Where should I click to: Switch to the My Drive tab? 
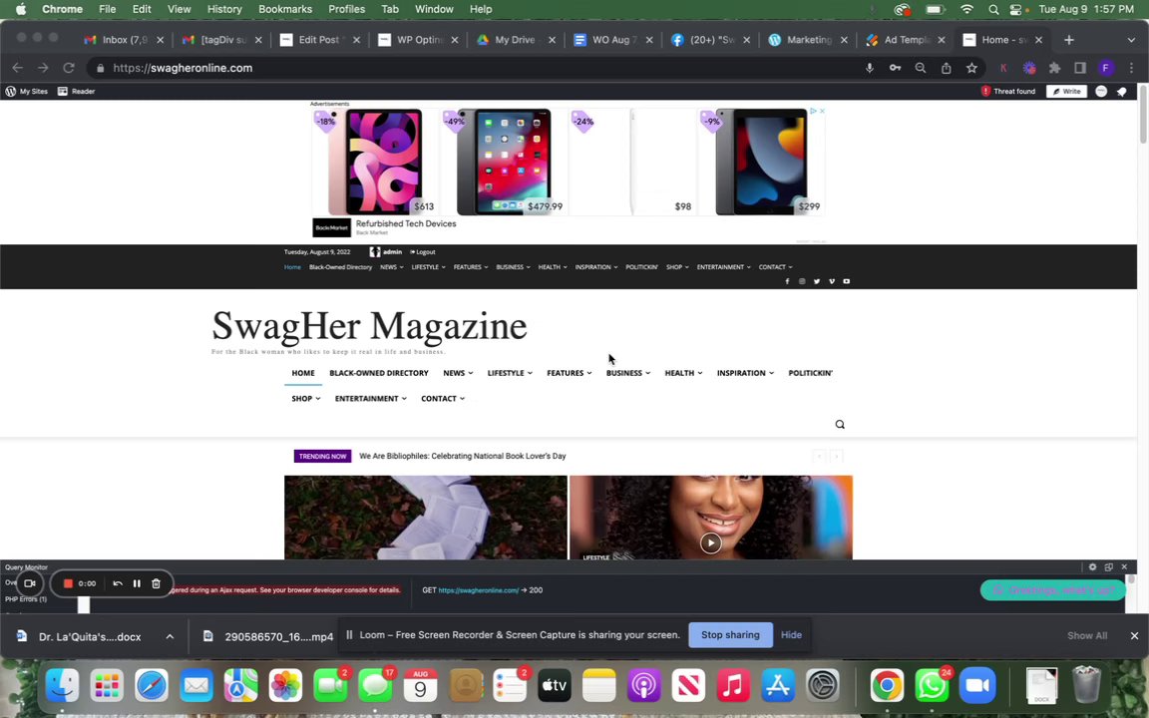coord(516,40)
